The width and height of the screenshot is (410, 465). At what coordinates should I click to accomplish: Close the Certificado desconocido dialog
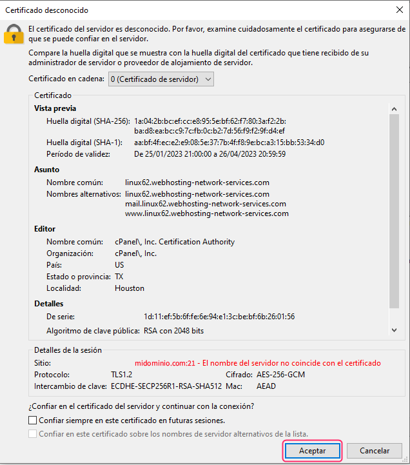tap(399, 10)
